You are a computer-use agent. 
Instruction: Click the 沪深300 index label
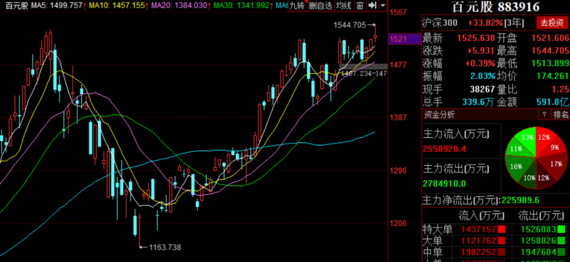(440, 23)
